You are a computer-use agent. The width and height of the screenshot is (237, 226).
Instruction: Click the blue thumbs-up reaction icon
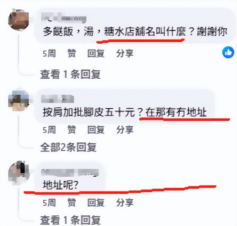(228, 52)
